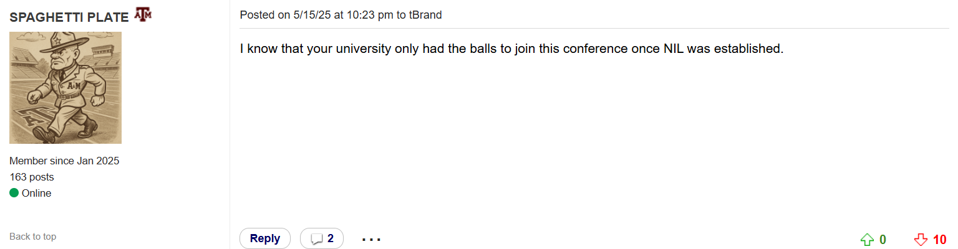Image resolution: width=958 pixels, height=249 pixels.
Task: Open SPAGHETTI PLATE's user profile
Action: (69, 17)
